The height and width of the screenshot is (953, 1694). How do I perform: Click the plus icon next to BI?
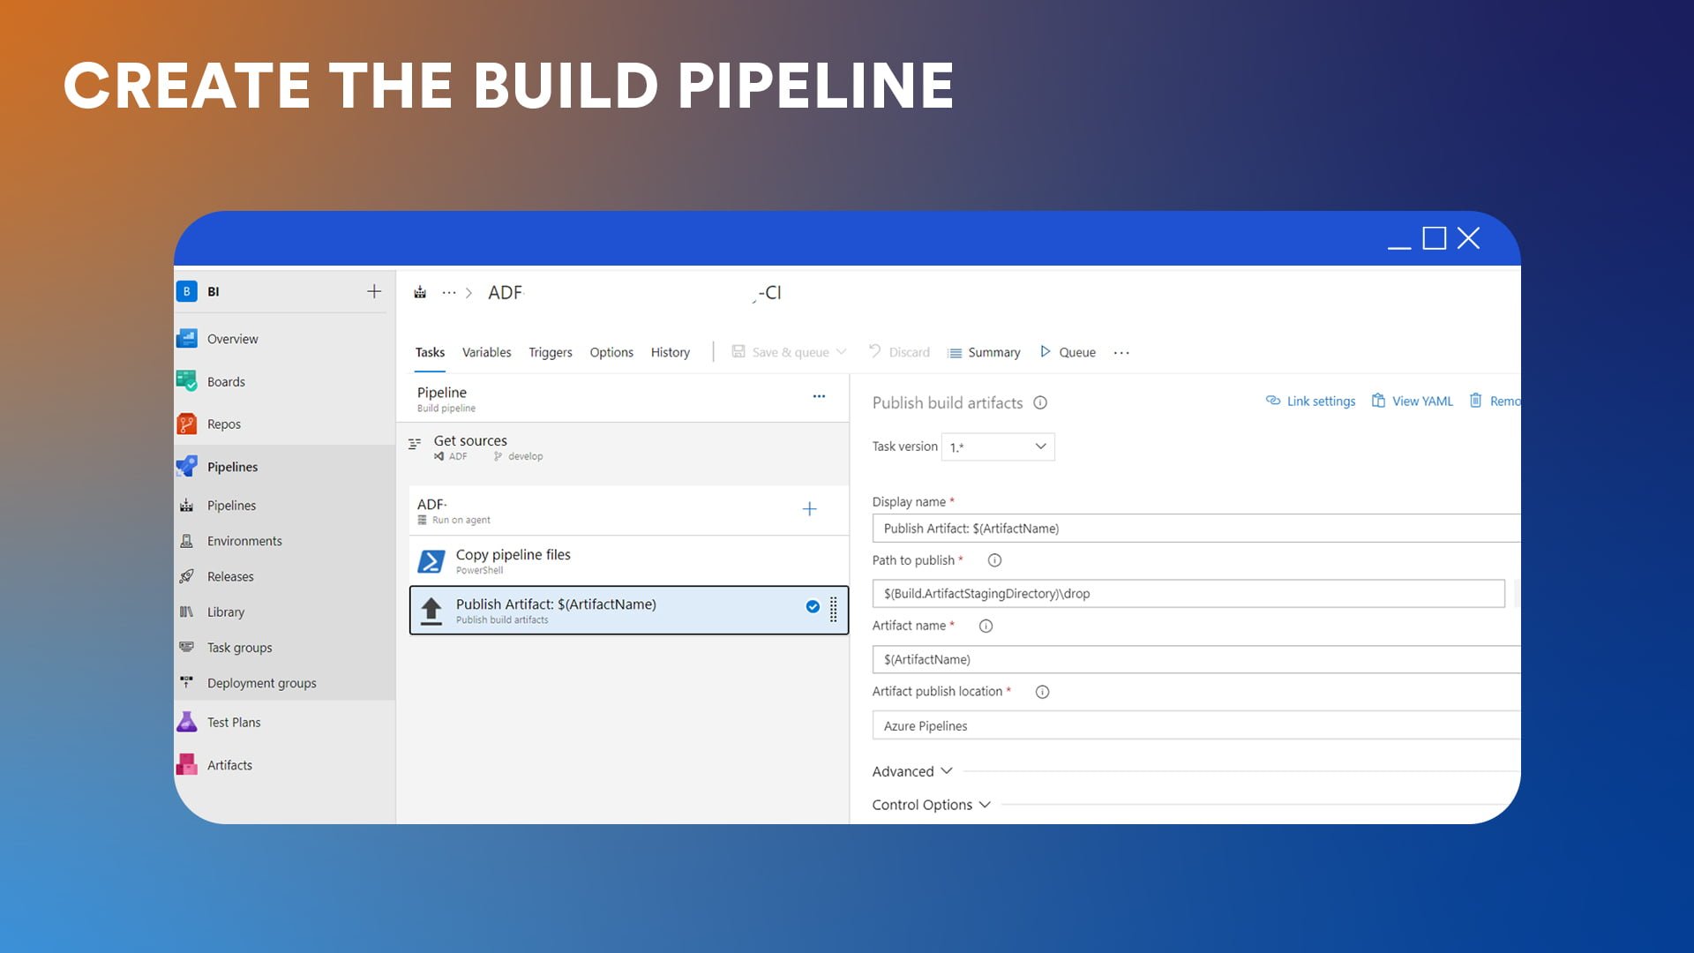(x=374, y=291)
